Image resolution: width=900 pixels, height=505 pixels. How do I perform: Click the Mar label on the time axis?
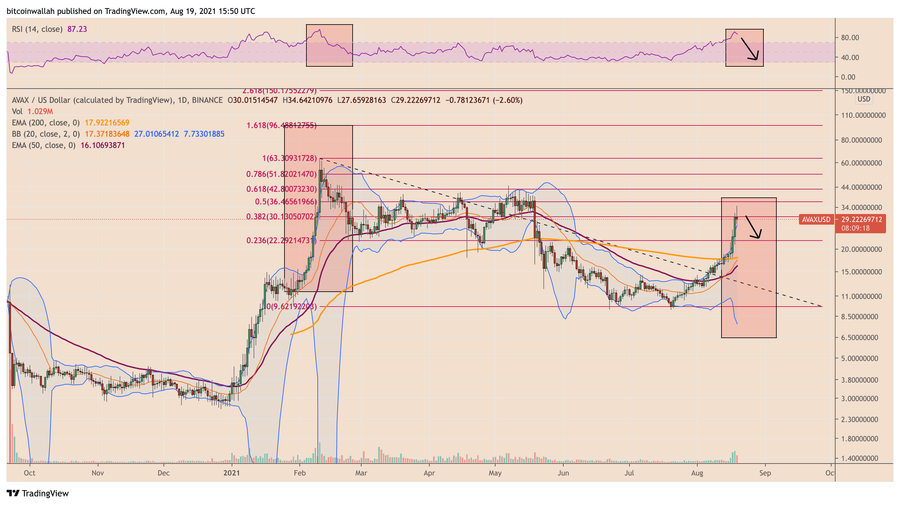point(361,473)
